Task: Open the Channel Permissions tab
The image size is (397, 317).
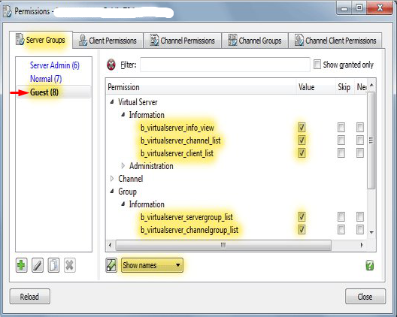Action: (x=182, y=41)
